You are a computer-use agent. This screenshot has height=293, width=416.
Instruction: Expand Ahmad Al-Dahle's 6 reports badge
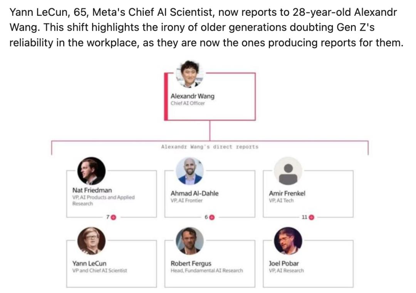[211, 217]
